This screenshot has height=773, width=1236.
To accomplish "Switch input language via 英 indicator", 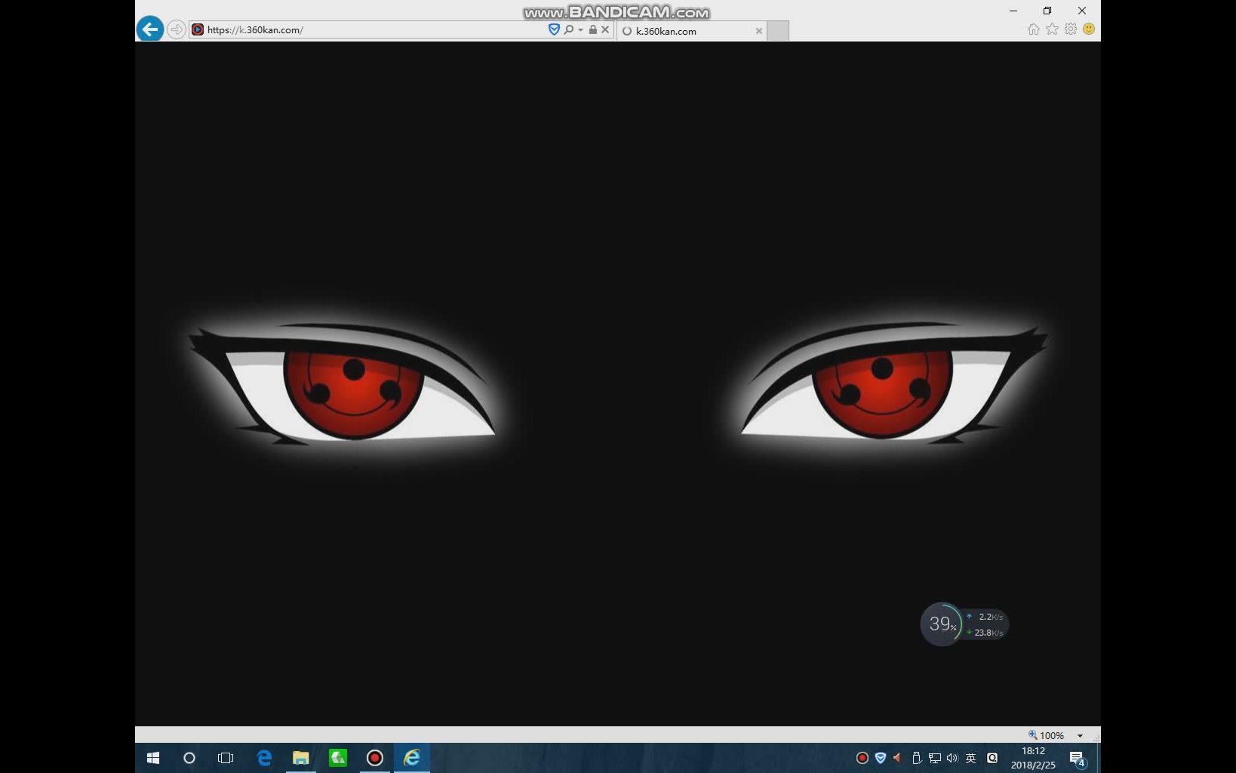I will [x=971, y=758].
